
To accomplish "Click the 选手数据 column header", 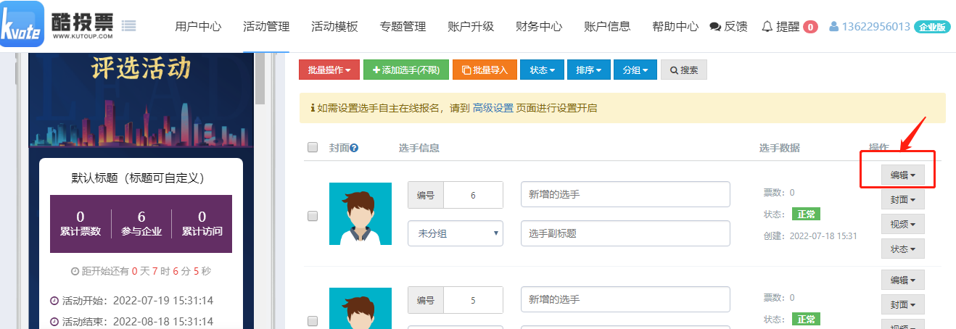I will coord(780,148).
